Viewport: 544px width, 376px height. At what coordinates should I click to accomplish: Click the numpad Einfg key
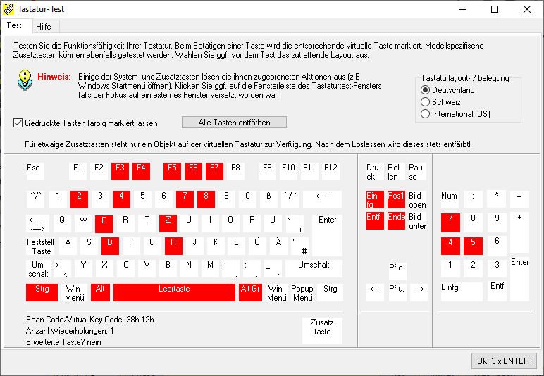click(462, 292)
